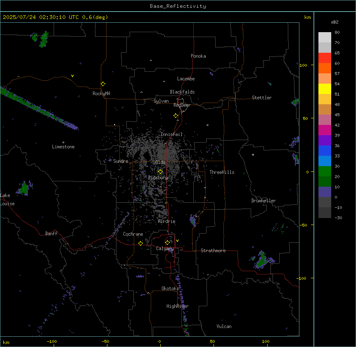Screen dimensions: 356x347
Task: Select the pink 42–45 dBZ legend swatch
Action: click(x=325, y=120)
